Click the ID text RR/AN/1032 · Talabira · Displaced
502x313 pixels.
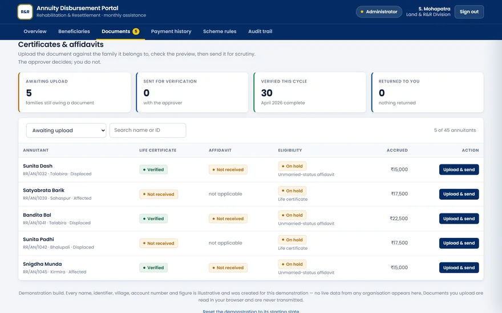coord(57,174)
